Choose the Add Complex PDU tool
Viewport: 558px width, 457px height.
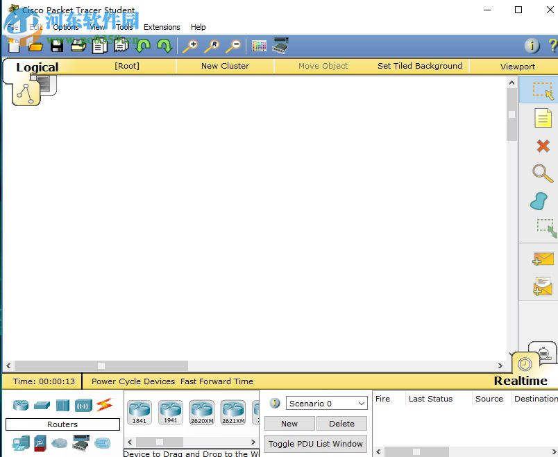[543, 286]
